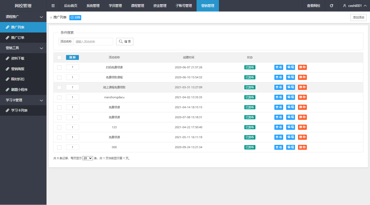Toggle the select-all checkbox in table header
Screen dimensions: 370x205
[59, 58]
